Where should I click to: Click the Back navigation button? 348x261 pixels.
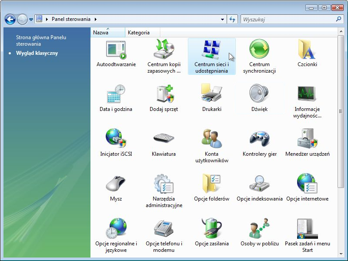pyautogui.click(x=10, y=20)
